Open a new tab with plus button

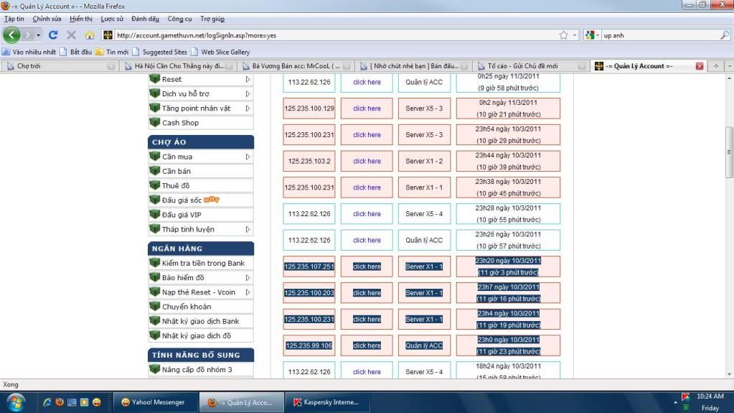point(716,66)
